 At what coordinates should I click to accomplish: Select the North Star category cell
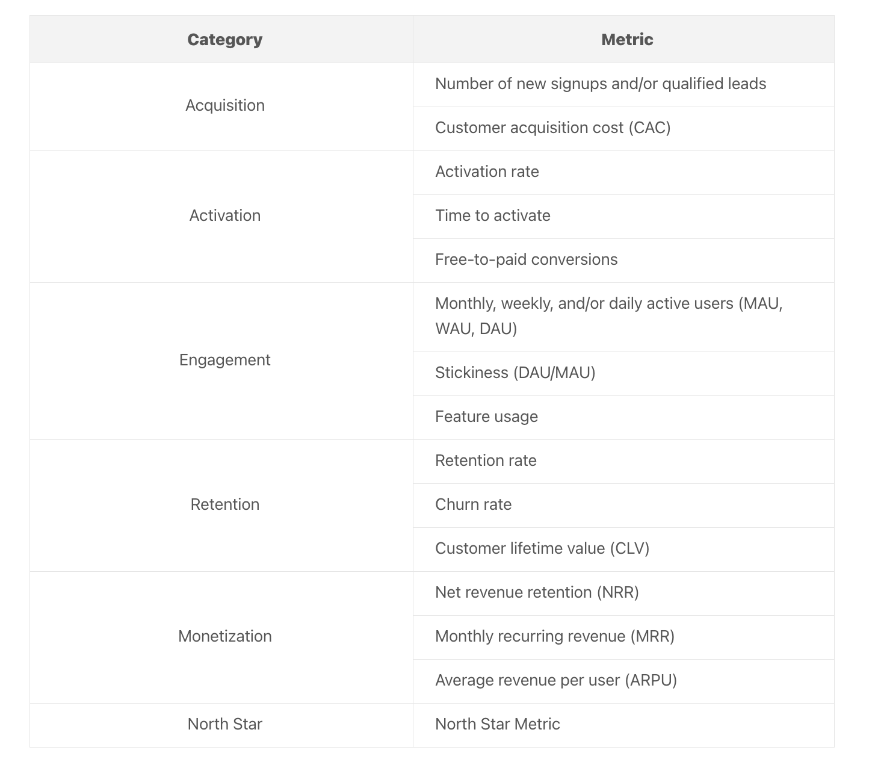[x=224, y=724]
